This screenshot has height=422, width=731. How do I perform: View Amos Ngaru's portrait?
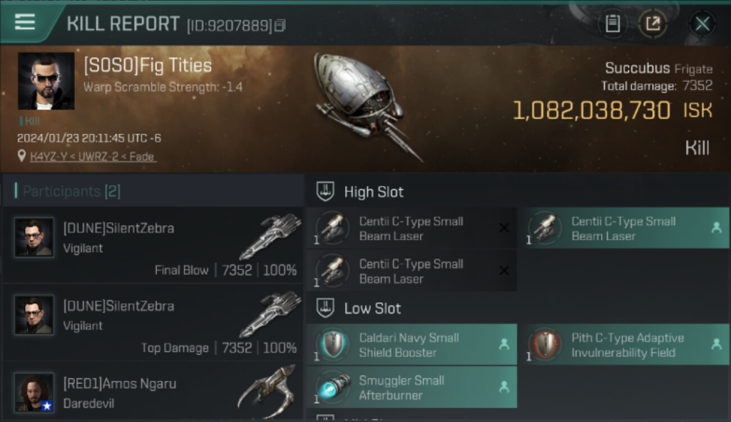[34, 392]
